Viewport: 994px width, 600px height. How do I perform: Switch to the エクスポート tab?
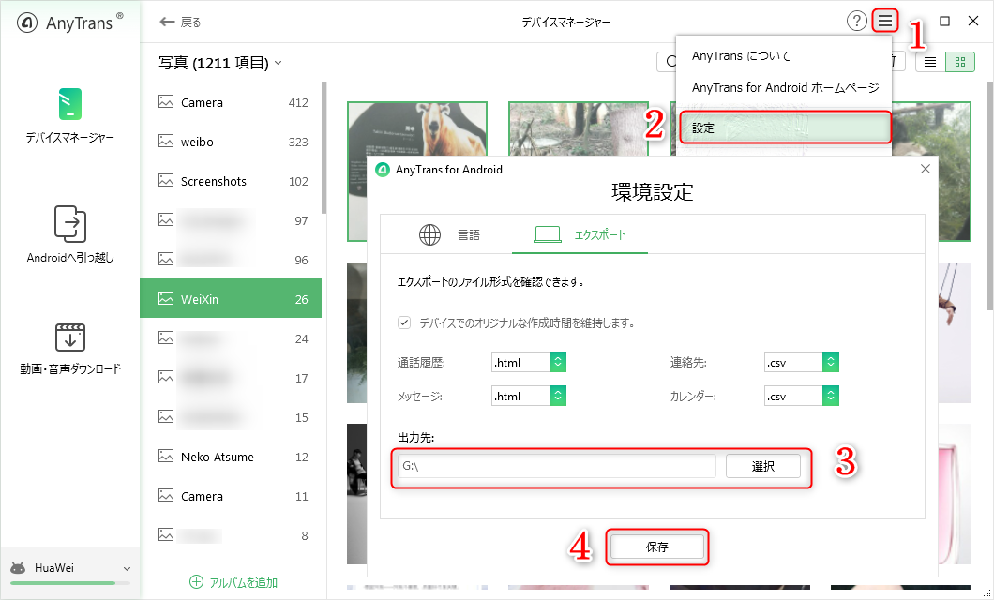point(580,234)
